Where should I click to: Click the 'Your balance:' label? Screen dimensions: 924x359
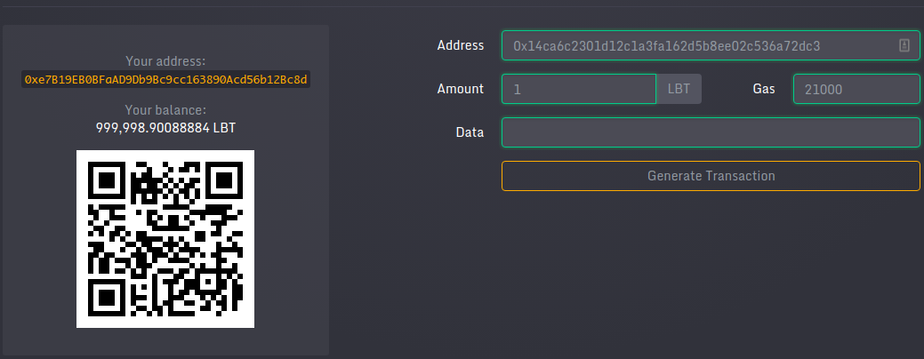click(x=165, y=110)
